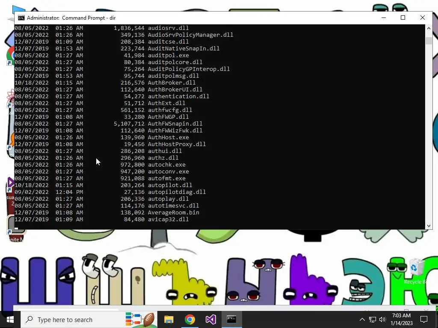Click the AuthFWWizFwk.dll file name
438x328 pixels.
pos(175,131)
